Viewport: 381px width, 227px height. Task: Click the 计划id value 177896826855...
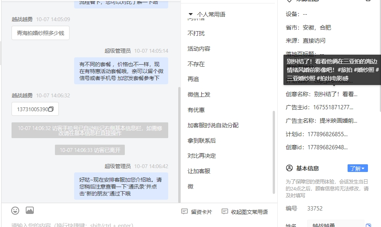coord(328,134)
